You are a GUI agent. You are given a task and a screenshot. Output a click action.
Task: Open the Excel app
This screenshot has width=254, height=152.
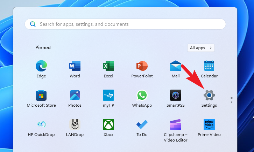pyautogui.click(x=108, y=66)
